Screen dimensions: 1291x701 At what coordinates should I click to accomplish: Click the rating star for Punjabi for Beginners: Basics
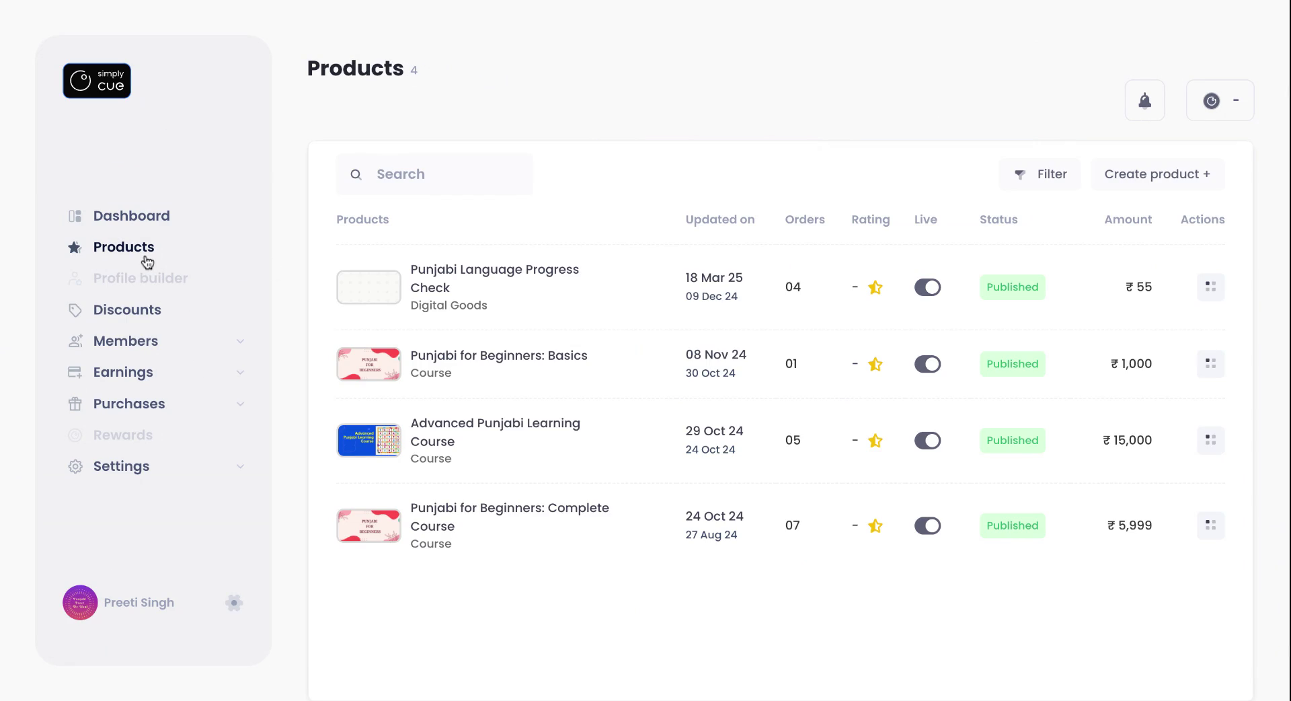point(875,364)
